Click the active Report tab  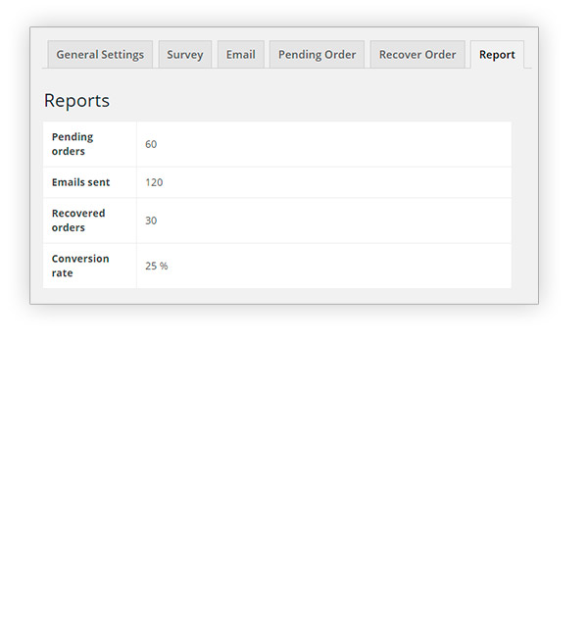coord(497,55)
